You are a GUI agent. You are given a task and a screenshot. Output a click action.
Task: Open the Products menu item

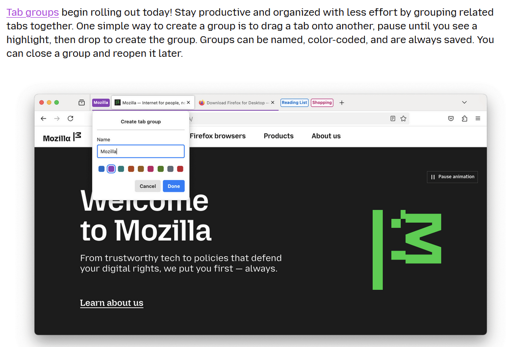(x=279, y=136)
